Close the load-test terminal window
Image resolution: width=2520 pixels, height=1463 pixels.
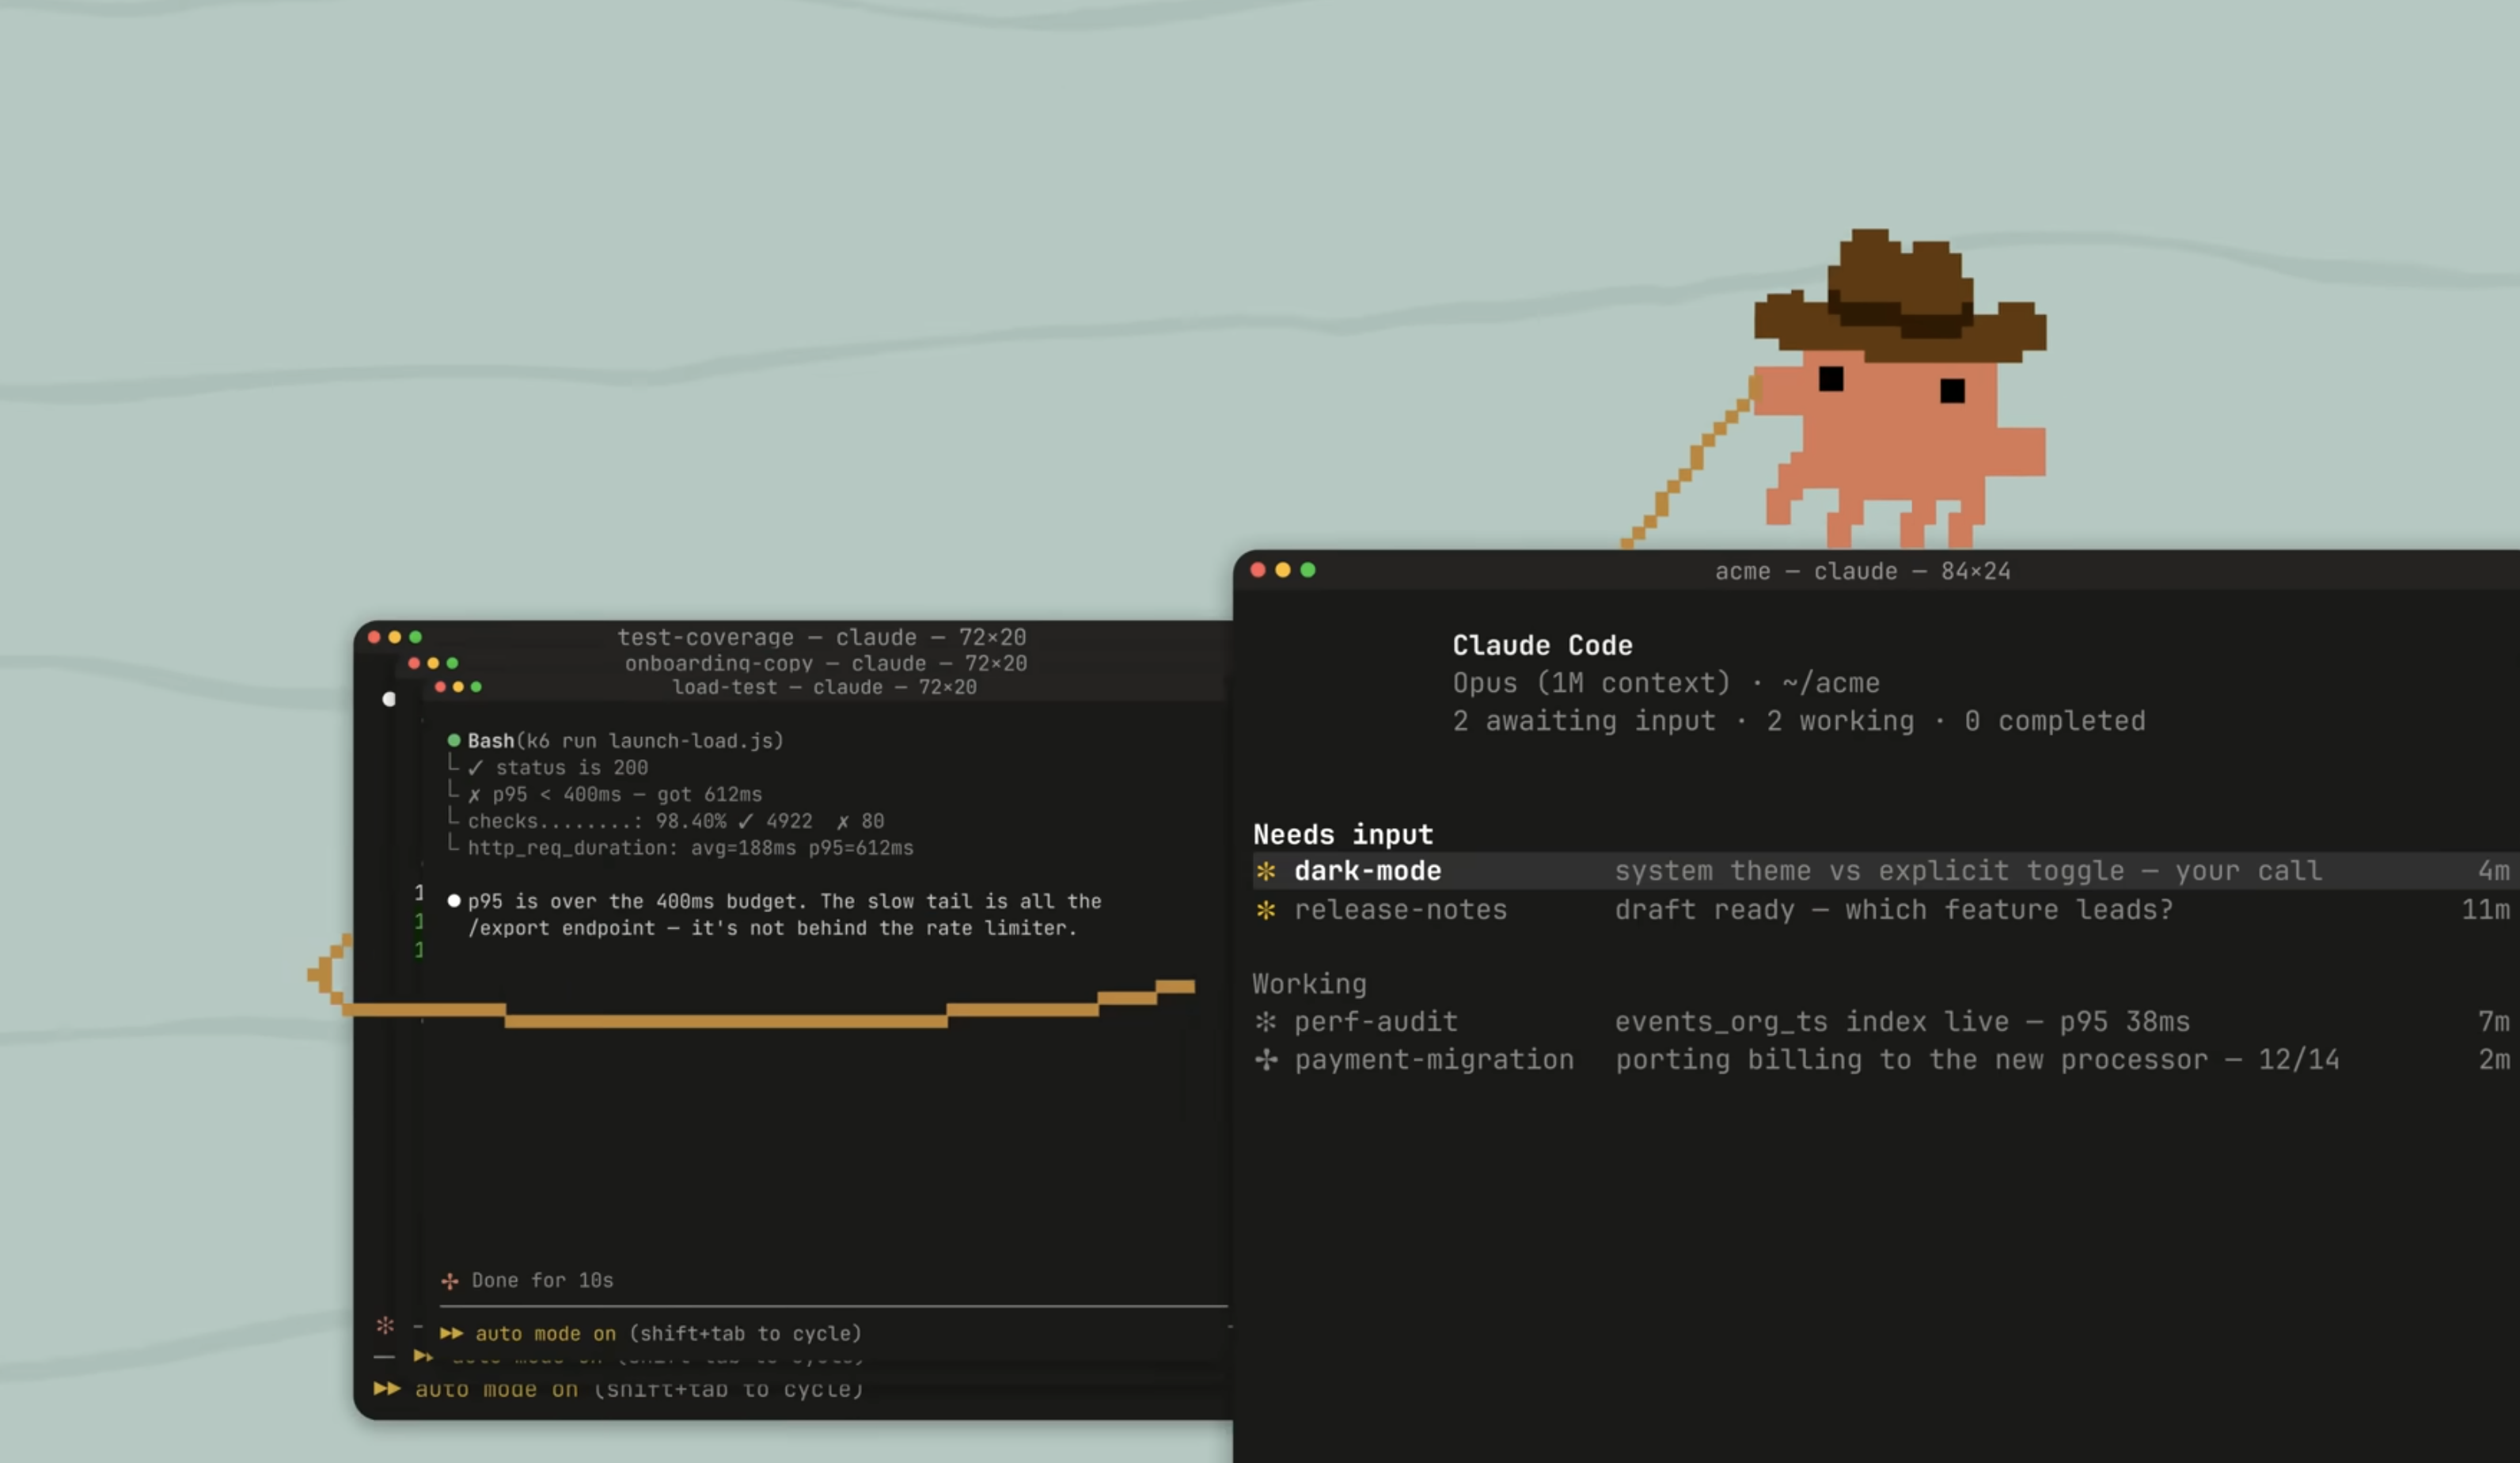tap(440, 687)
